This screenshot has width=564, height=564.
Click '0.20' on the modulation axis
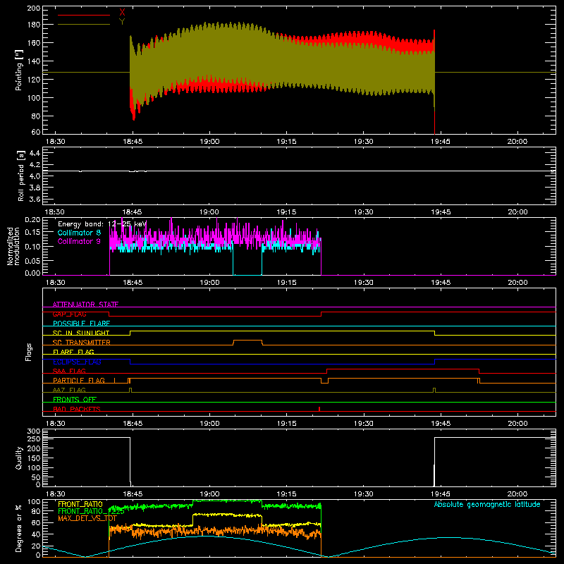tap(32, 219)
